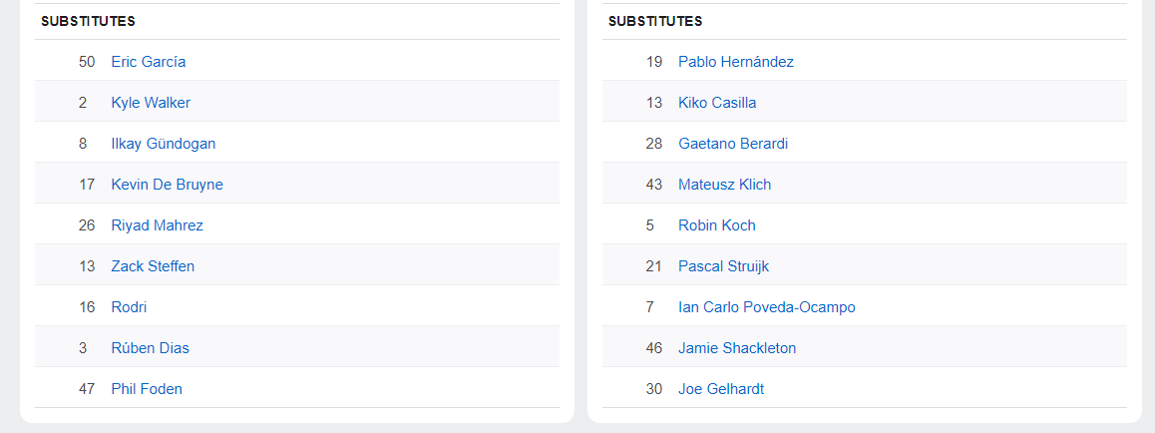View Zack Steffen's player page
This screenshot has width=1155, height=433.
click(x=153, y=266)
